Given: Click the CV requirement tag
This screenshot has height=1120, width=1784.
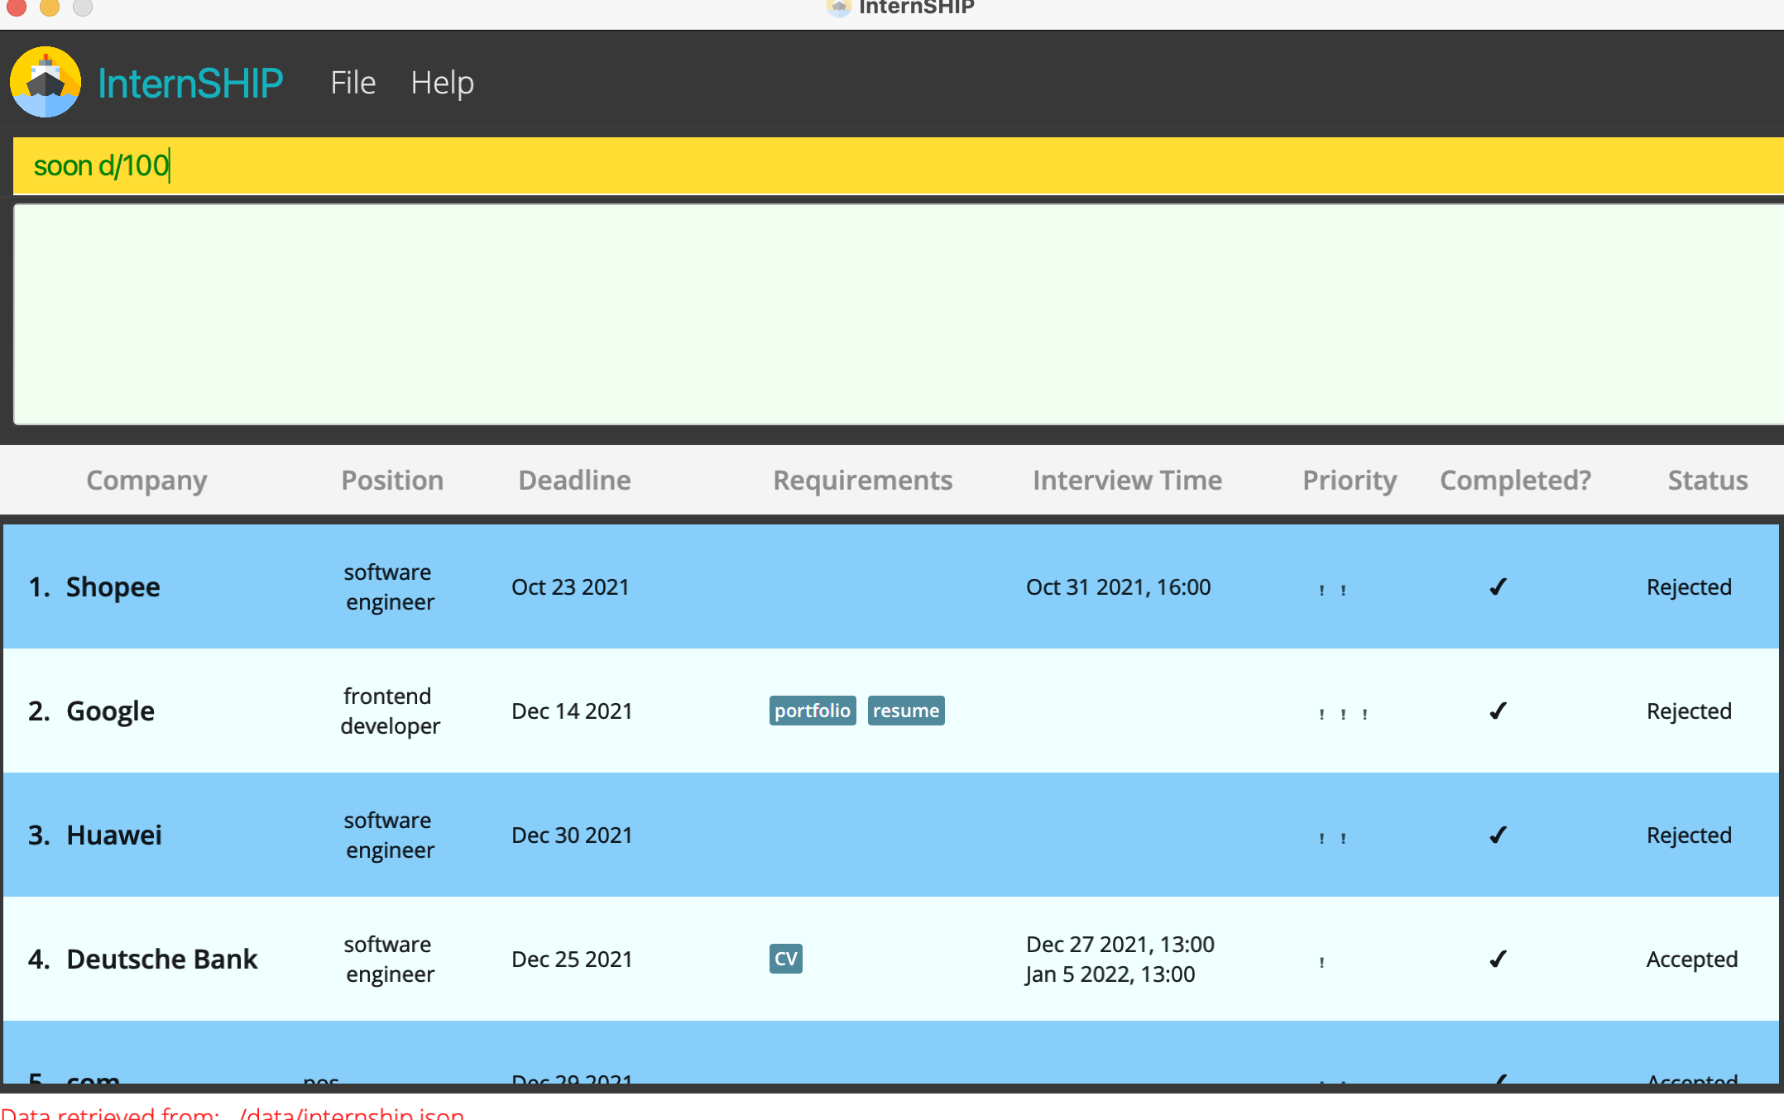Looking at the screenshot, I should pos(785,959).
